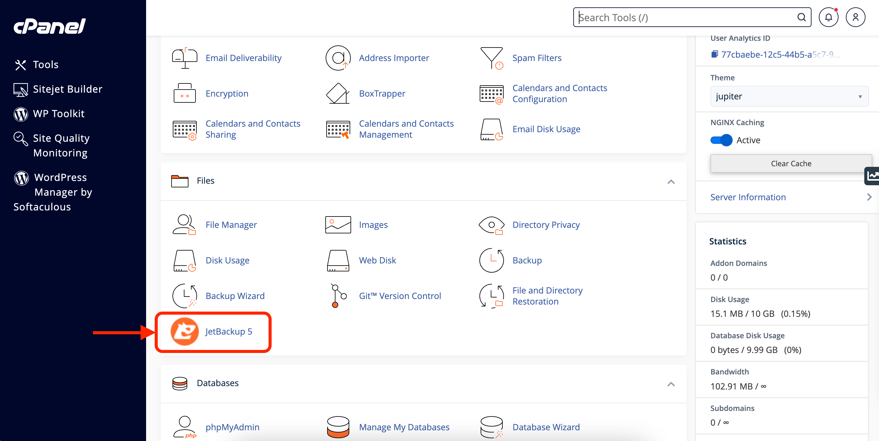Viewport: 879px width, 441px height.
Task: Open the Calendars and Contacts Sharing icon
Action: click(x=184, y=130)
